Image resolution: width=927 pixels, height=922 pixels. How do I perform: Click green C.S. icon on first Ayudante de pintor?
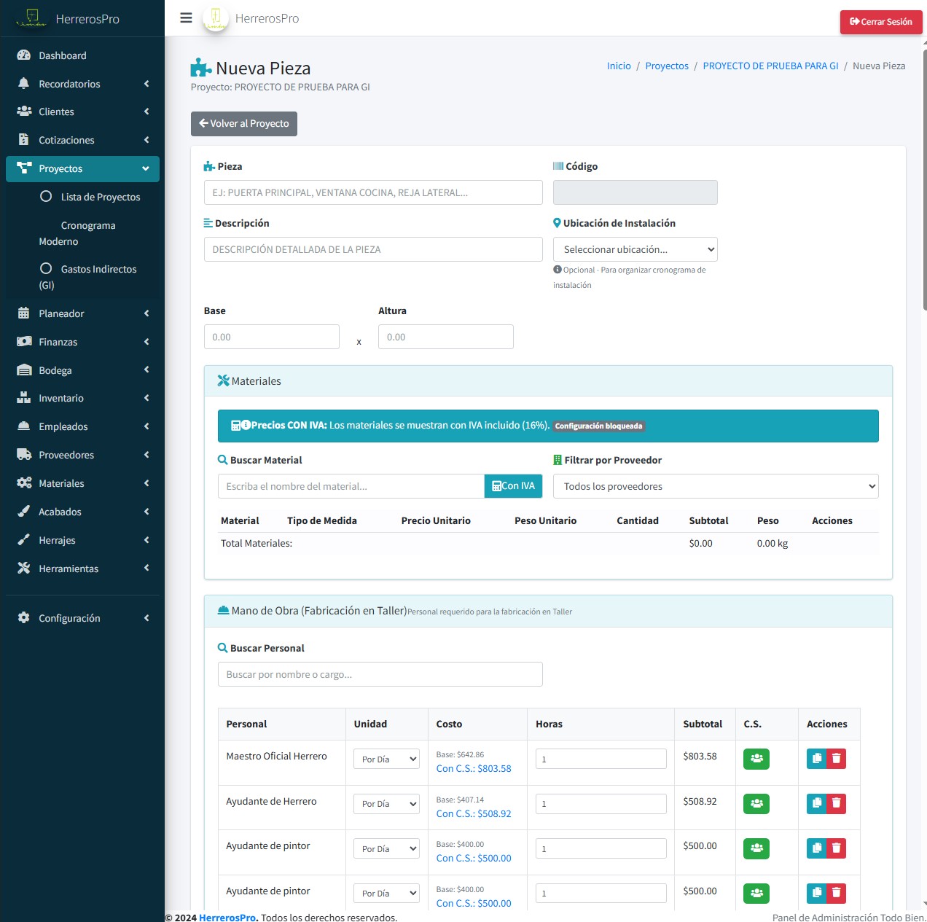click(x=756, y=848)
